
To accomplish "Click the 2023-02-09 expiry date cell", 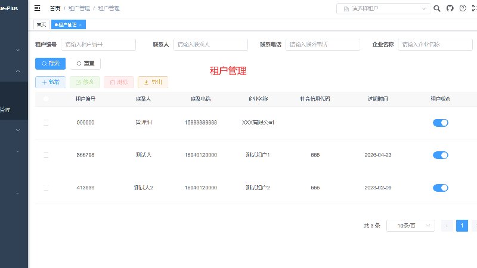I will click(378, 188).
